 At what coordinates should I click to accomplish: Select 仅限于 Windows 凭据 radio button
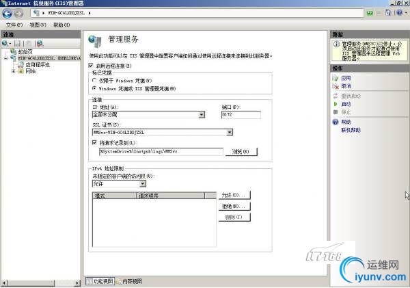click(x=94, y=80)
